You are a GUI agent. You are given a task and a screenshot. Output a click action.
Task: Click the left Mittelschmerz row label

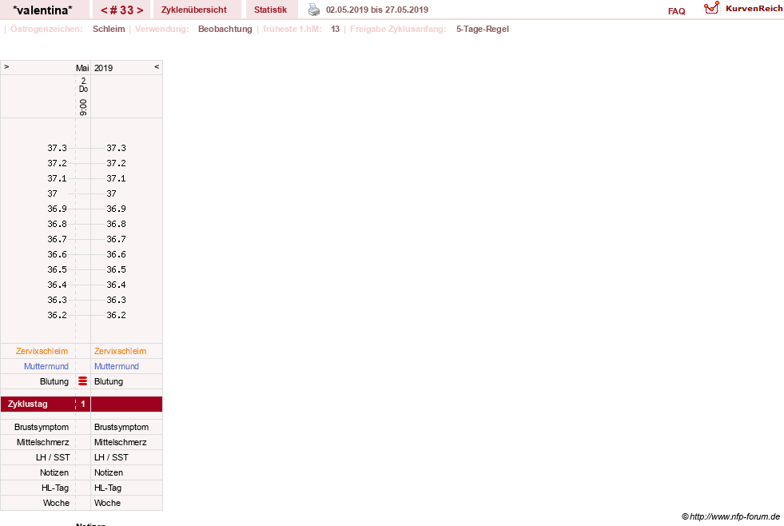click(42, 442)
